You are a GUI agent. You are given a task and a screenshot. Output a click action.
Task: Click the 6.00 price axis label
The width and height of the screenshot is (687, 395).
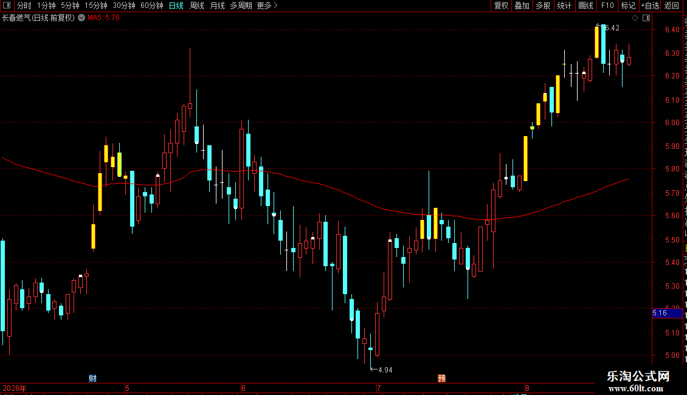pyautogui.click(x=672, y=123)
